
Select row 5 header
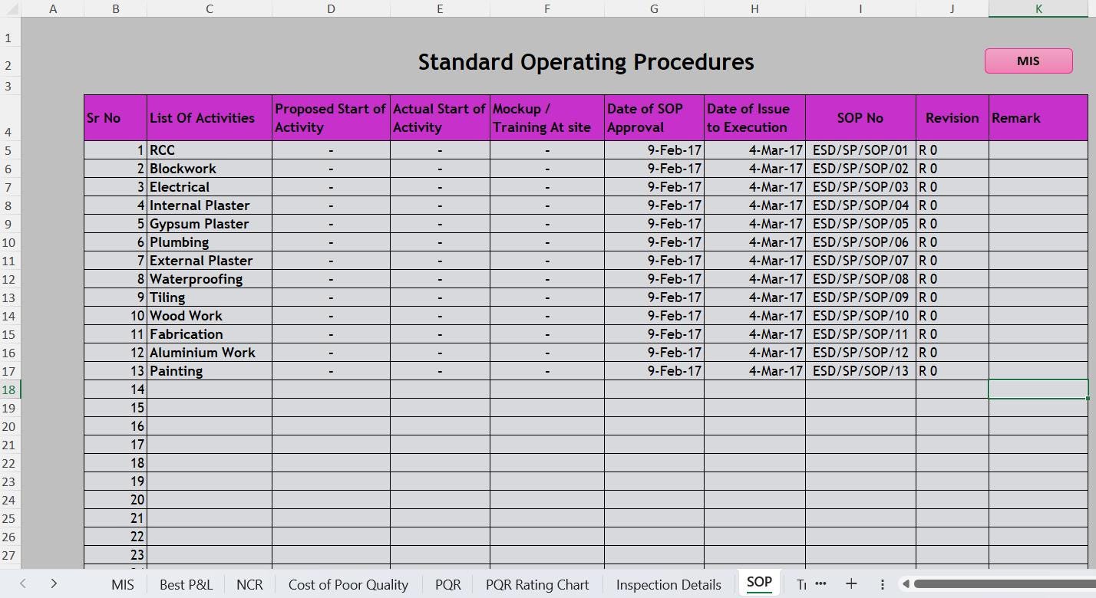click(x=11, y=149)
